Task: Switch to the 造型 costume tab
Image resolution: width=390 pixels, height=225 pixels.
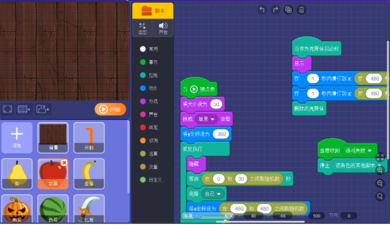Action: (142, 28)
